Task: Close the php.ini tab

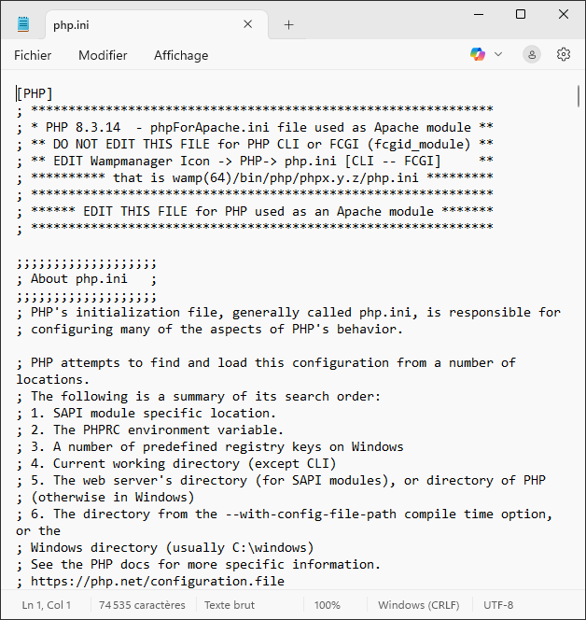Action: (248, 24)
